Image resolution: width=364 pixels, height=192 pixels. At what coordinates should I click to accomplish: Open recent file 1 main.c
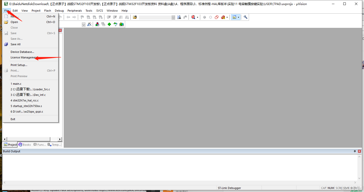point(31,84)
